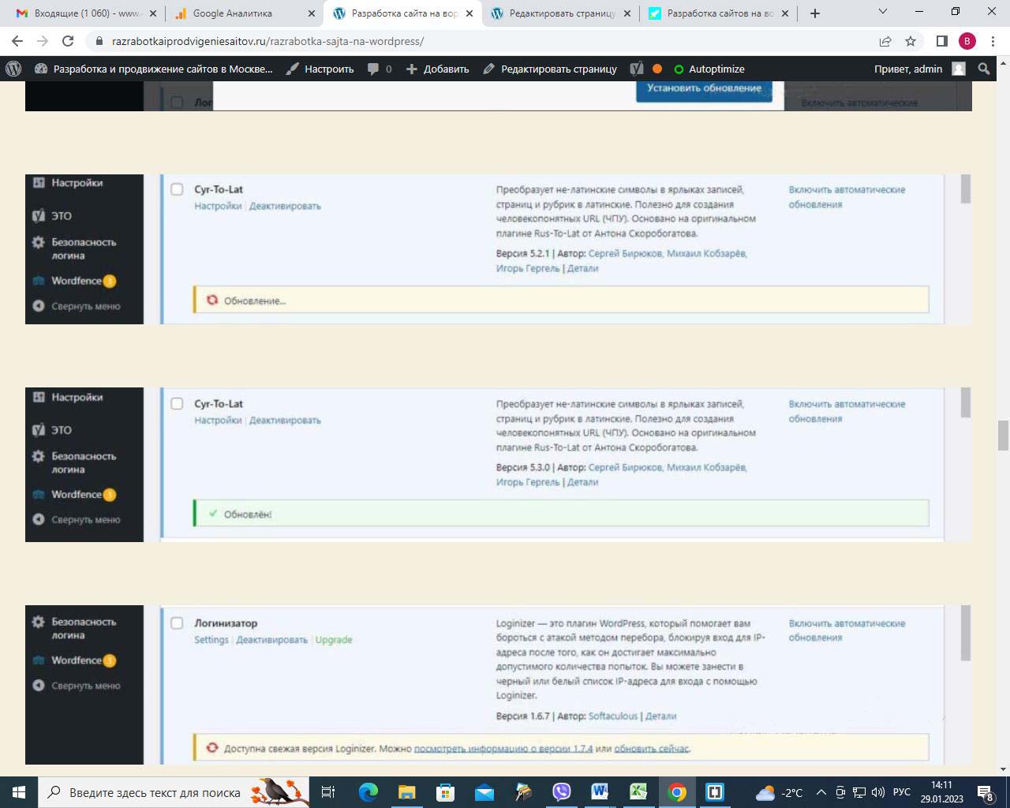Bookmark this page with the star icon

click(x=911, y=41)
